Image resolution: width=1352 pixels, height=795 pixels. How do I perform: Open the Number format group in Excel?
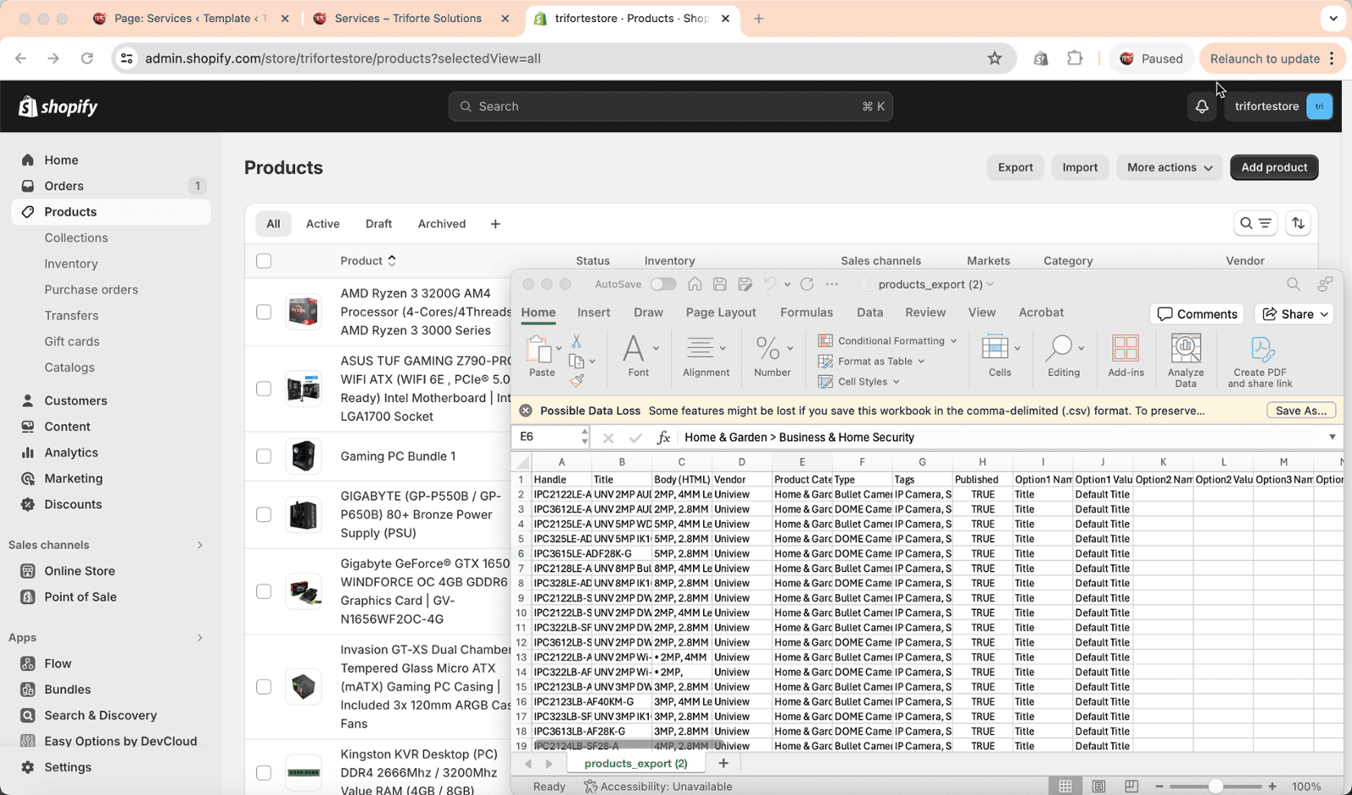click(x=772, y=356)
